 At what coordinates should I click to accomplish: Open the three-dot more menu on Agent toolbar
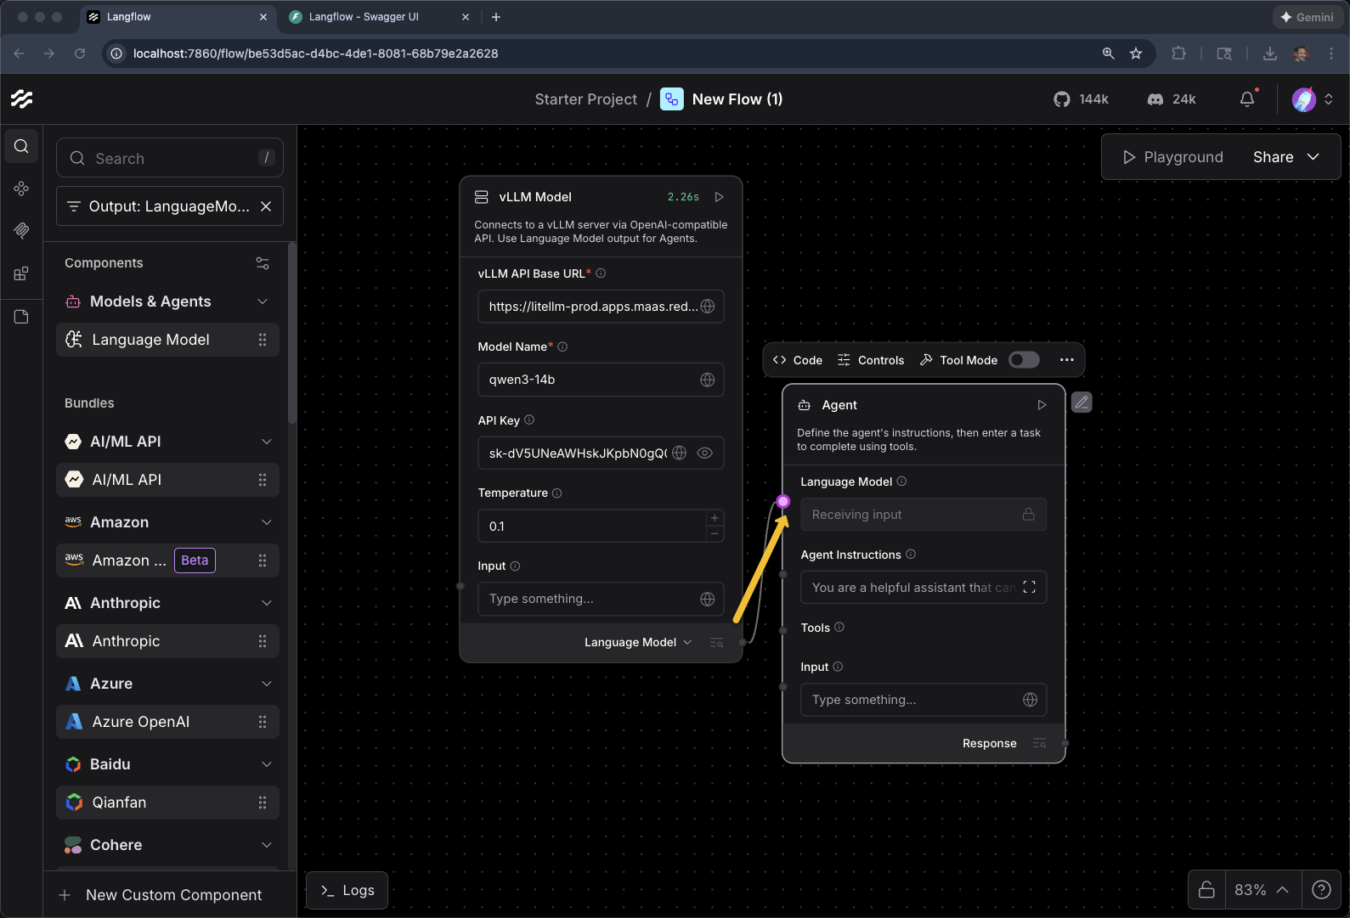click(1067, 360)
